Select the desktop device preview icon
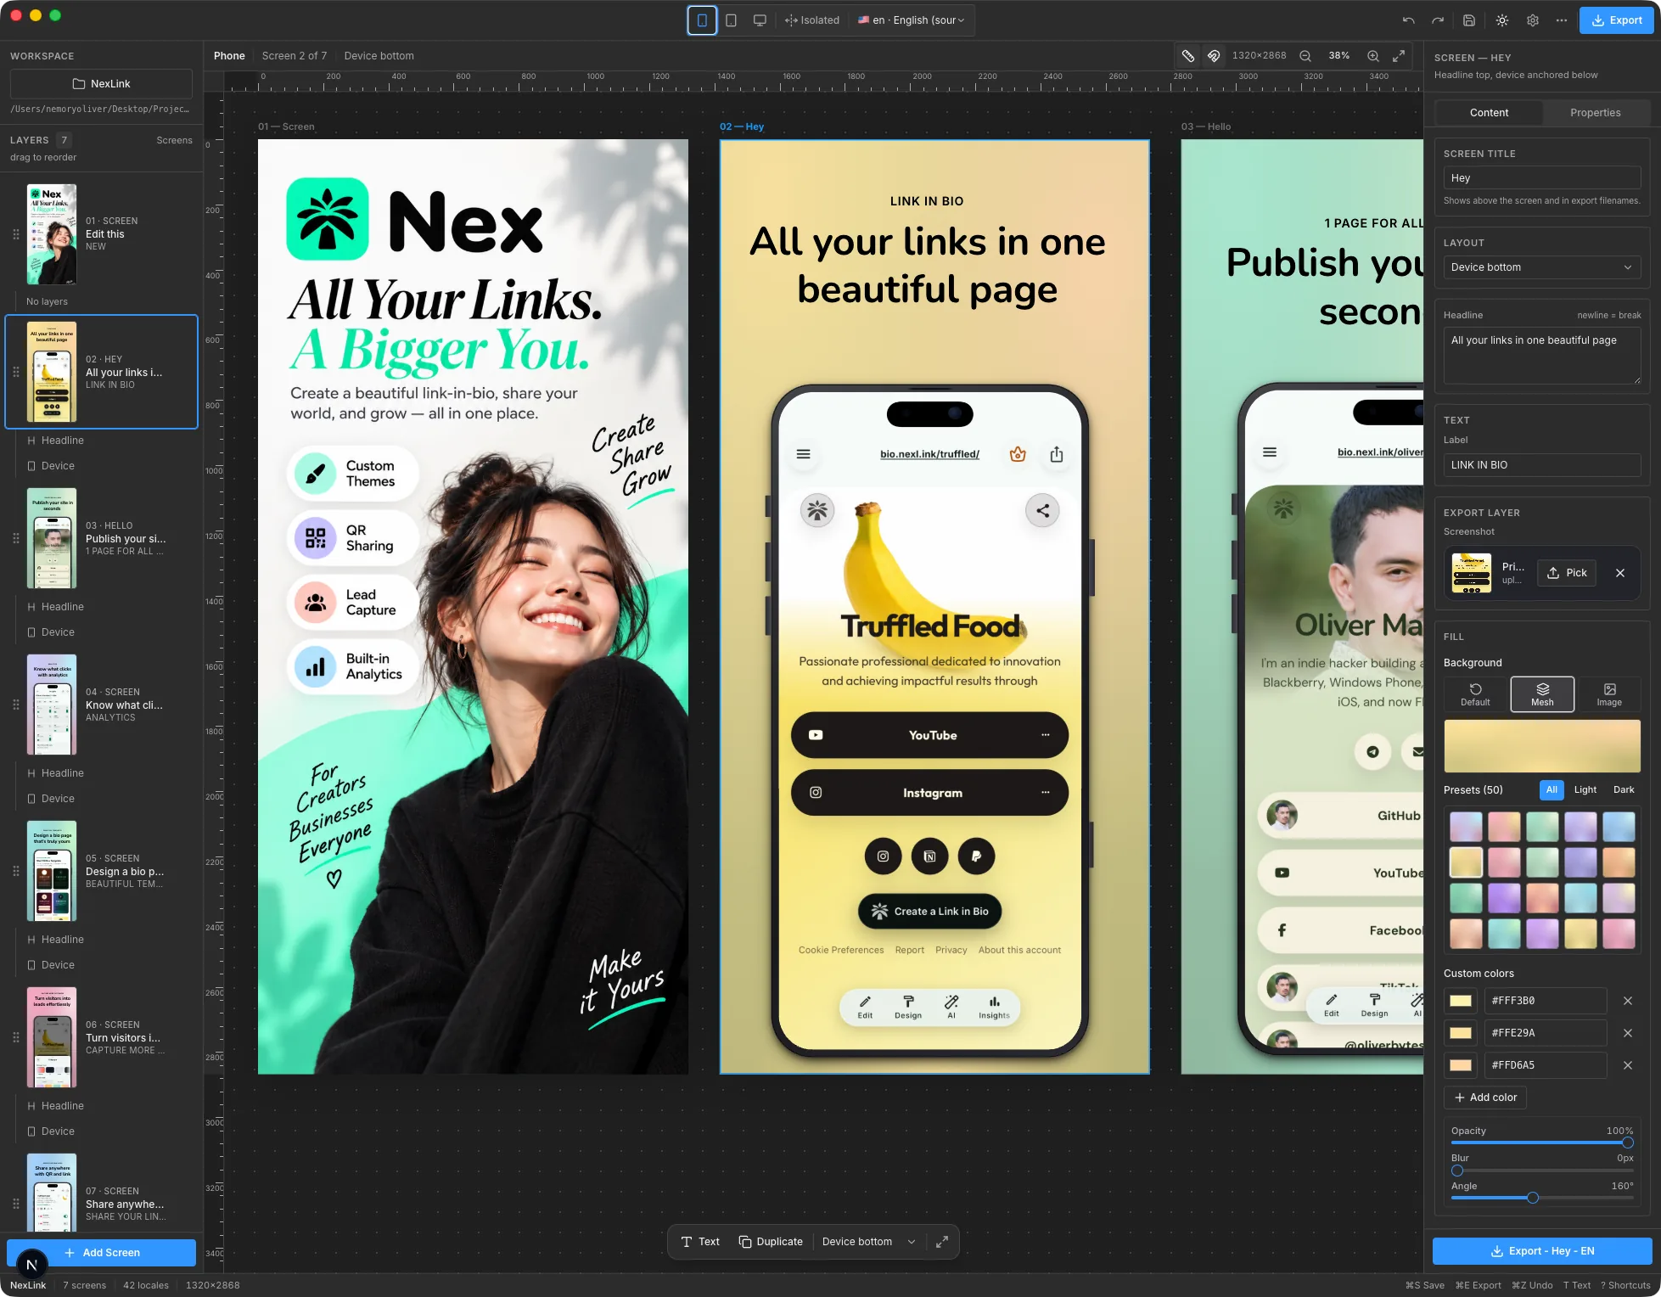1661x1297 pixels. coord(760,20)
